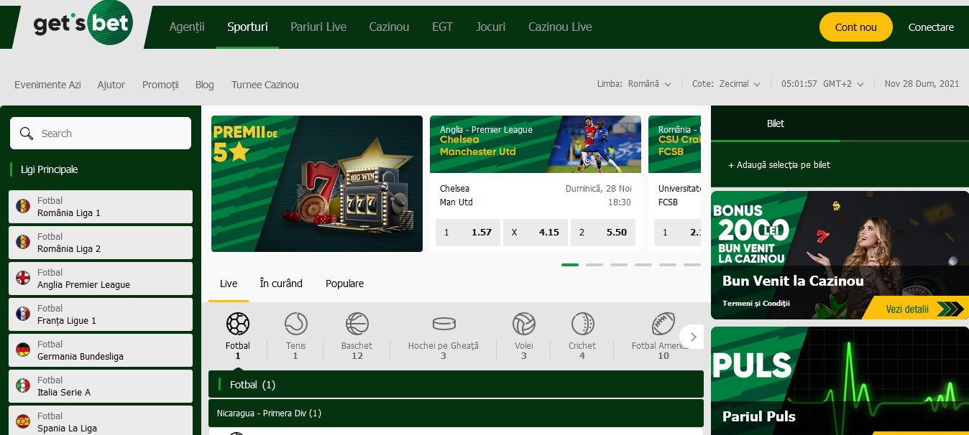Open Italia Serie A via Italian flag

pyautogui.click(x=23, y=386)
